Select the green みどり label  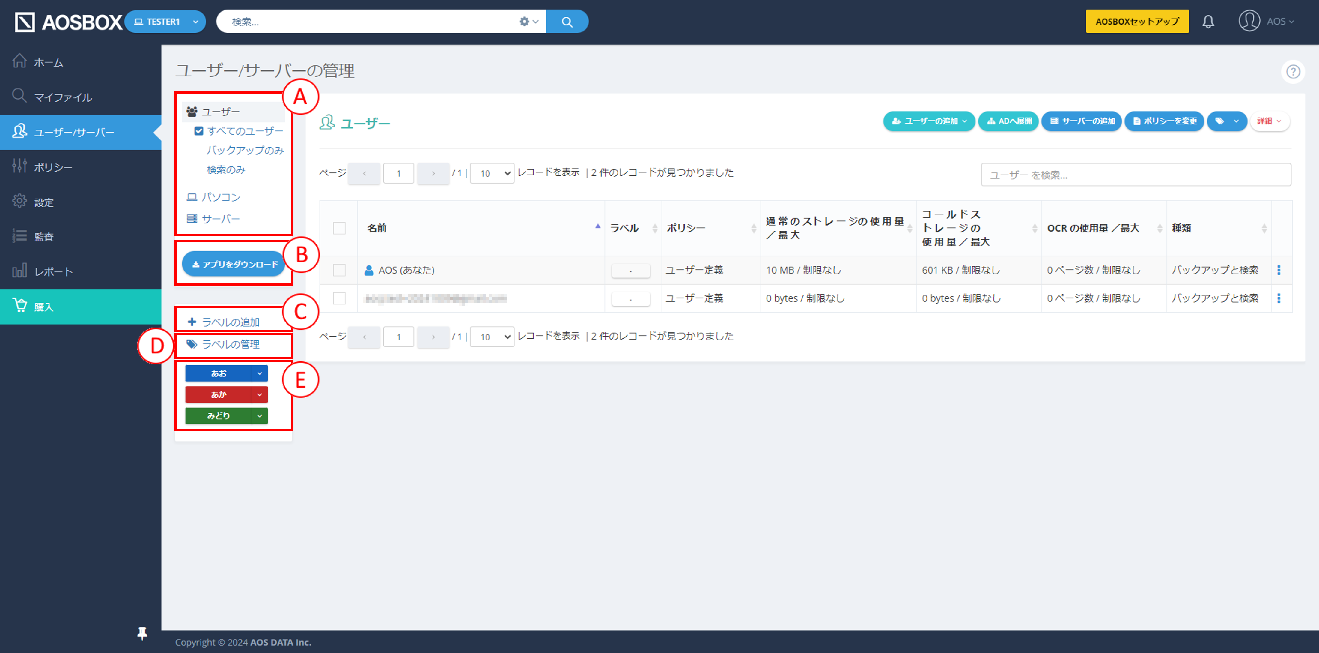pyautogui.click(x=218, y=416)
